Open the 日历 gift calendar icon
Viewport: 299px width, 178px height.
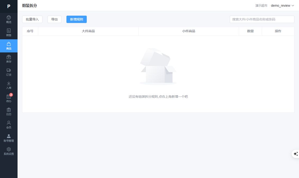(x=9, y=112)
